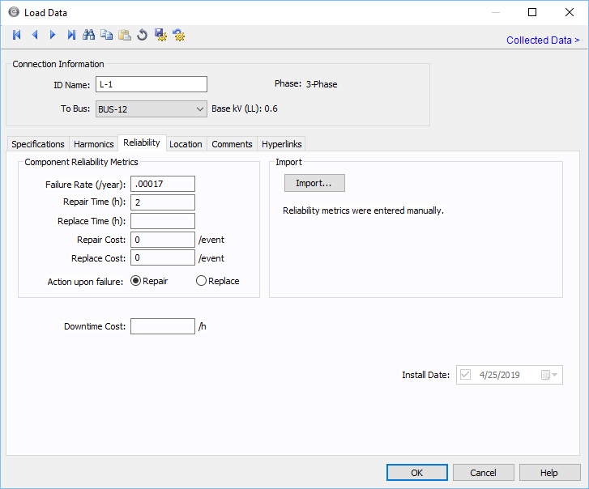Image resolution: width=589 pixels, height=489 pixels.
Task: Click the Import... button
Action: point(314,183)
